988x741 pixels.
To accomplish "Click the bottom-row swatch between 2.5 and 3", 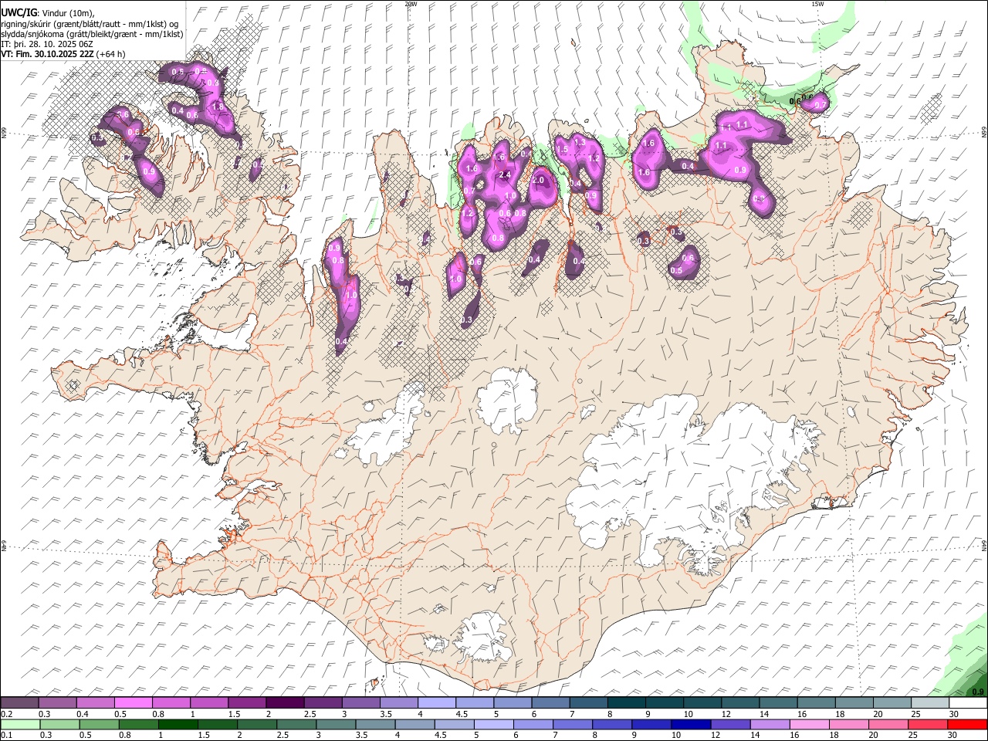I will point(296,724).
